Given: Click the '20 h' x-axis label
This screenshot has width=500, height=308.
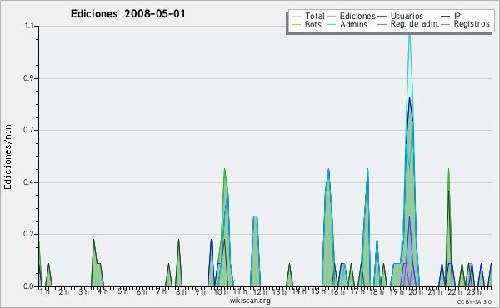Looking at the screenshot, I should coord(416,291).
